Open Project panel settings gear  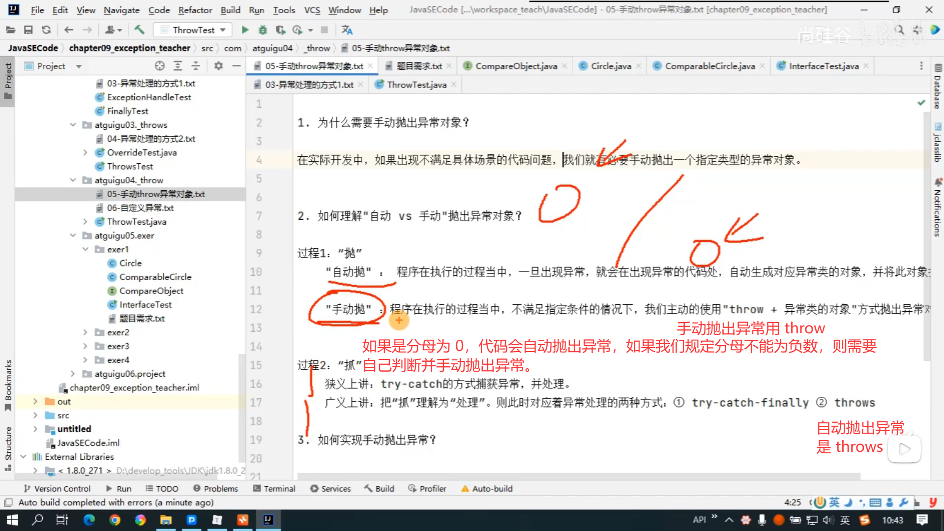tap(218, 66)
